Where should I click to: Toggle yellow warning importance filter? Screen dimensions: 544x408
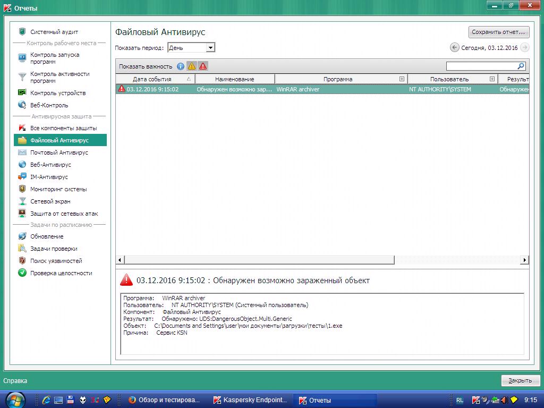pos(192,66)
